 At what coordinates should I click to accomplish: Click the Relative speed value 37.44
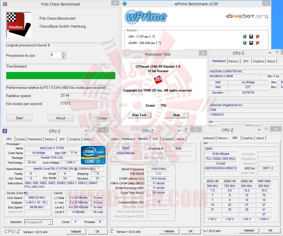pos(88,96)
